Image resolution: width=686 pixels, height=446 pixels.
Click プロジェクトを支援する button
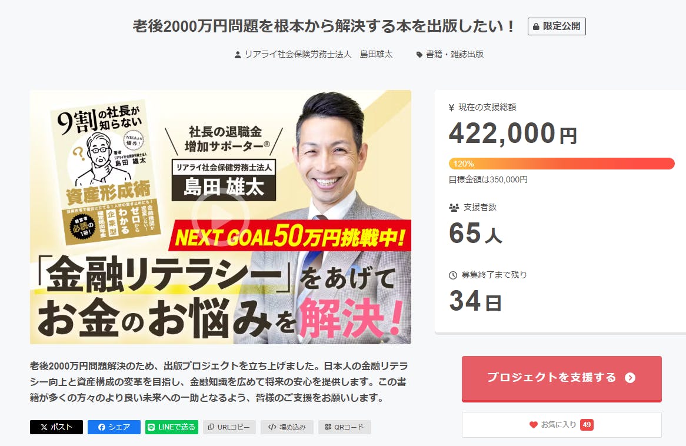562,378
